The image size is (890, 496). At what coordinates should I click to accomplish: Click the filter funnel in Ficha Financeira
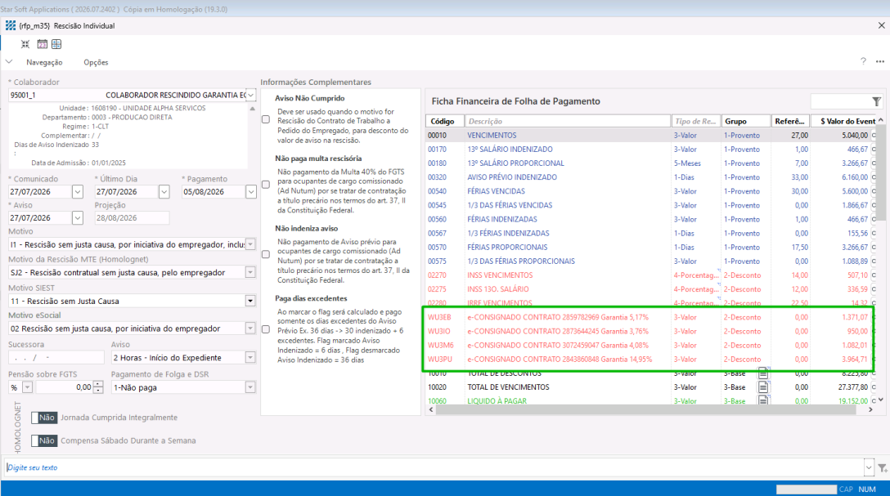tap(877, 101)
